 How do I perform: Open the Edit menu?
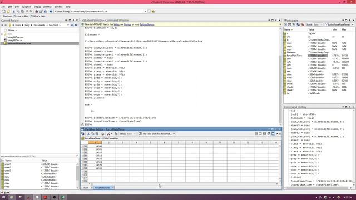click(x=10, y=7)
